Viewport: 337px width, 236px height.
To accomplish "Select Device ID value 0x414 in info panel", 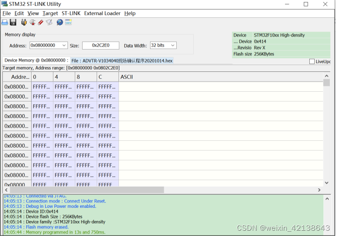I will click(x=260, y=41).
